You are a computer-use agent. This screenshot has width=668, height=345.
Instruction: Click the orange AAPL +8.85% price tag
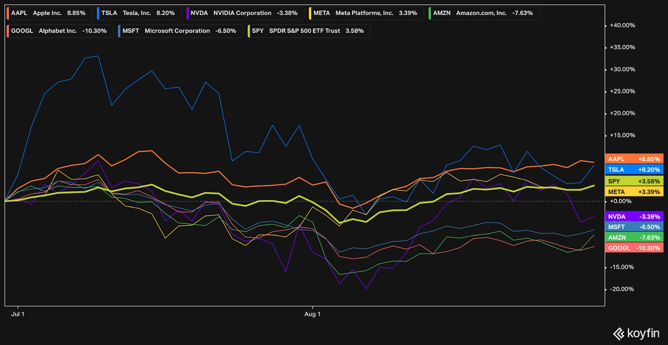634,159
